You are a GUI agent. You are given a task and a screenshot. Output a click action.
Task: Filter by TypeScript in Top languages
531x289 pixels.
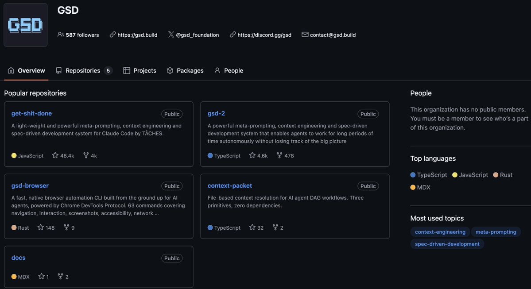[428, 175]
